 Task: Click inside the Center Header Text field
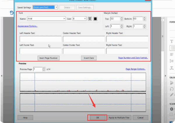84,39
